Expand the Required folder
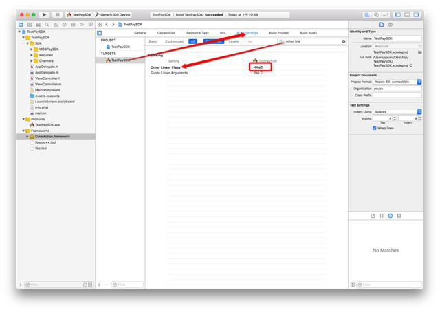 (32, 55)
